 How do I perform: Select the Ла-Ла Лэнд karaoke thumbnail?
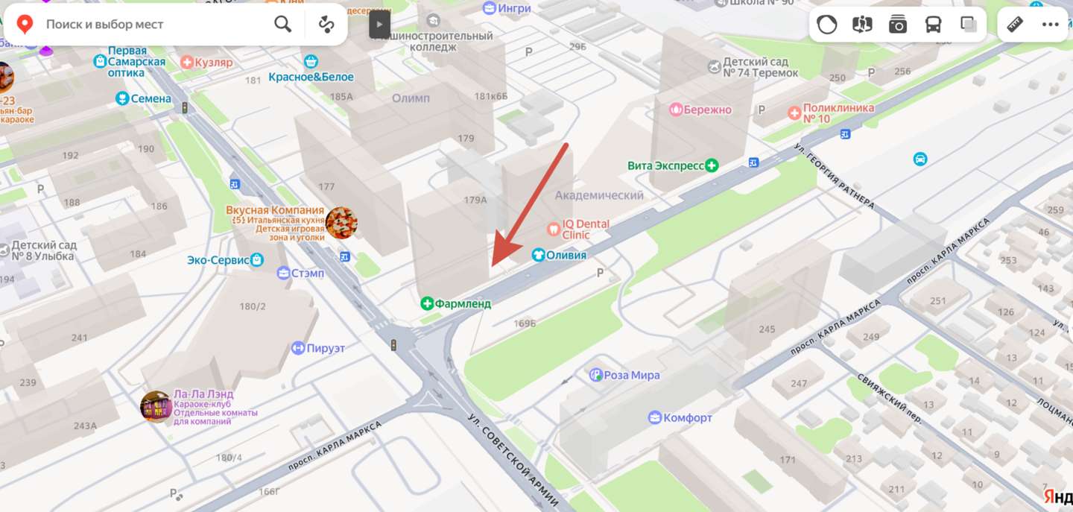pos(156,407)
